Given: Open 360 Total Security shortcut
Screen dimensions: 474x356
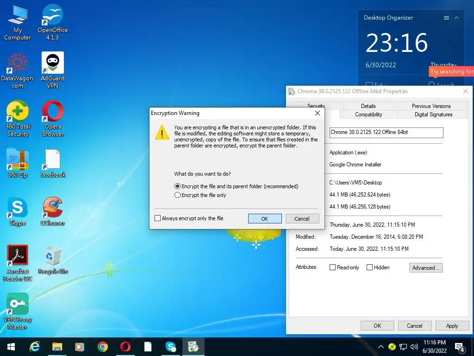Looking at the screenshot, I should pyautogui.click(x=18, y=119).
